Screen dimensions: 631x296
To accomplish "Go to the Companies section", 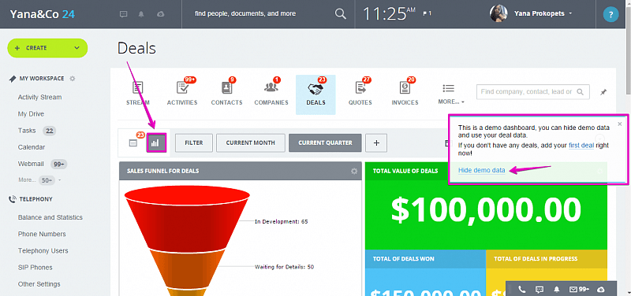I will (271, 92).
